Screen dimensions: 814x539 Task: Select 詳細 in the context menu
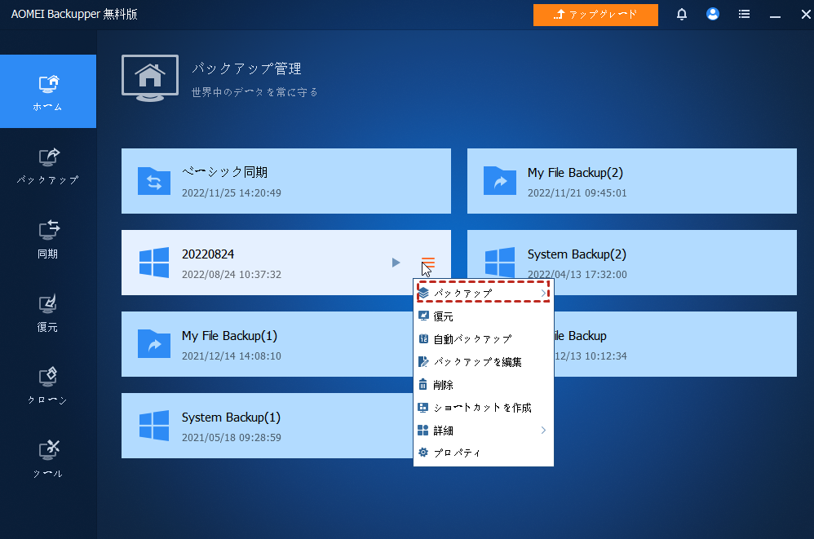[x=484, y=430]
